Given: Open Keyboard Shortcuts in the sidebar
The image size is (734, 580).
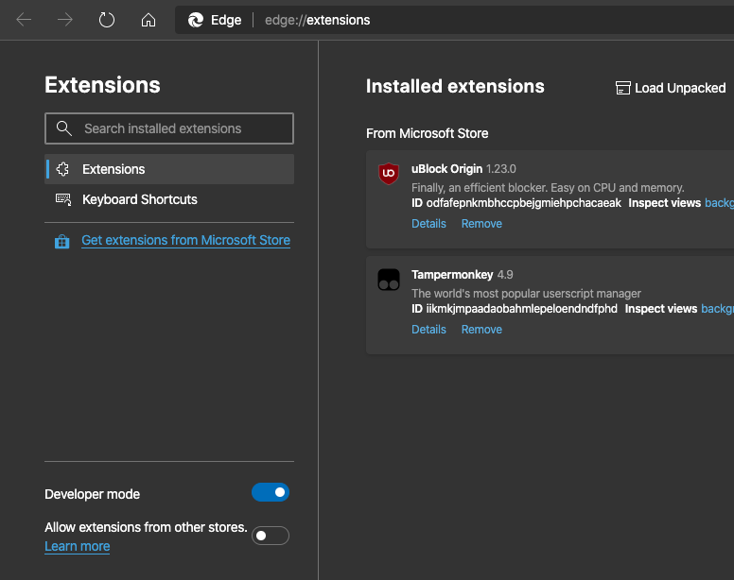Looking at the screenshot, I should (169, 199).
